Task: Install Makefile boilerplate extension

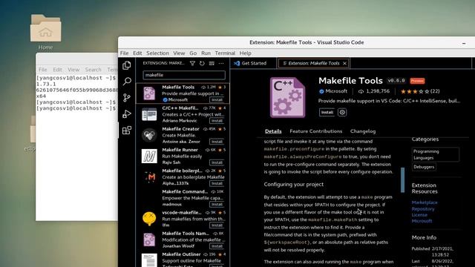Action: (x=217, y=183)
